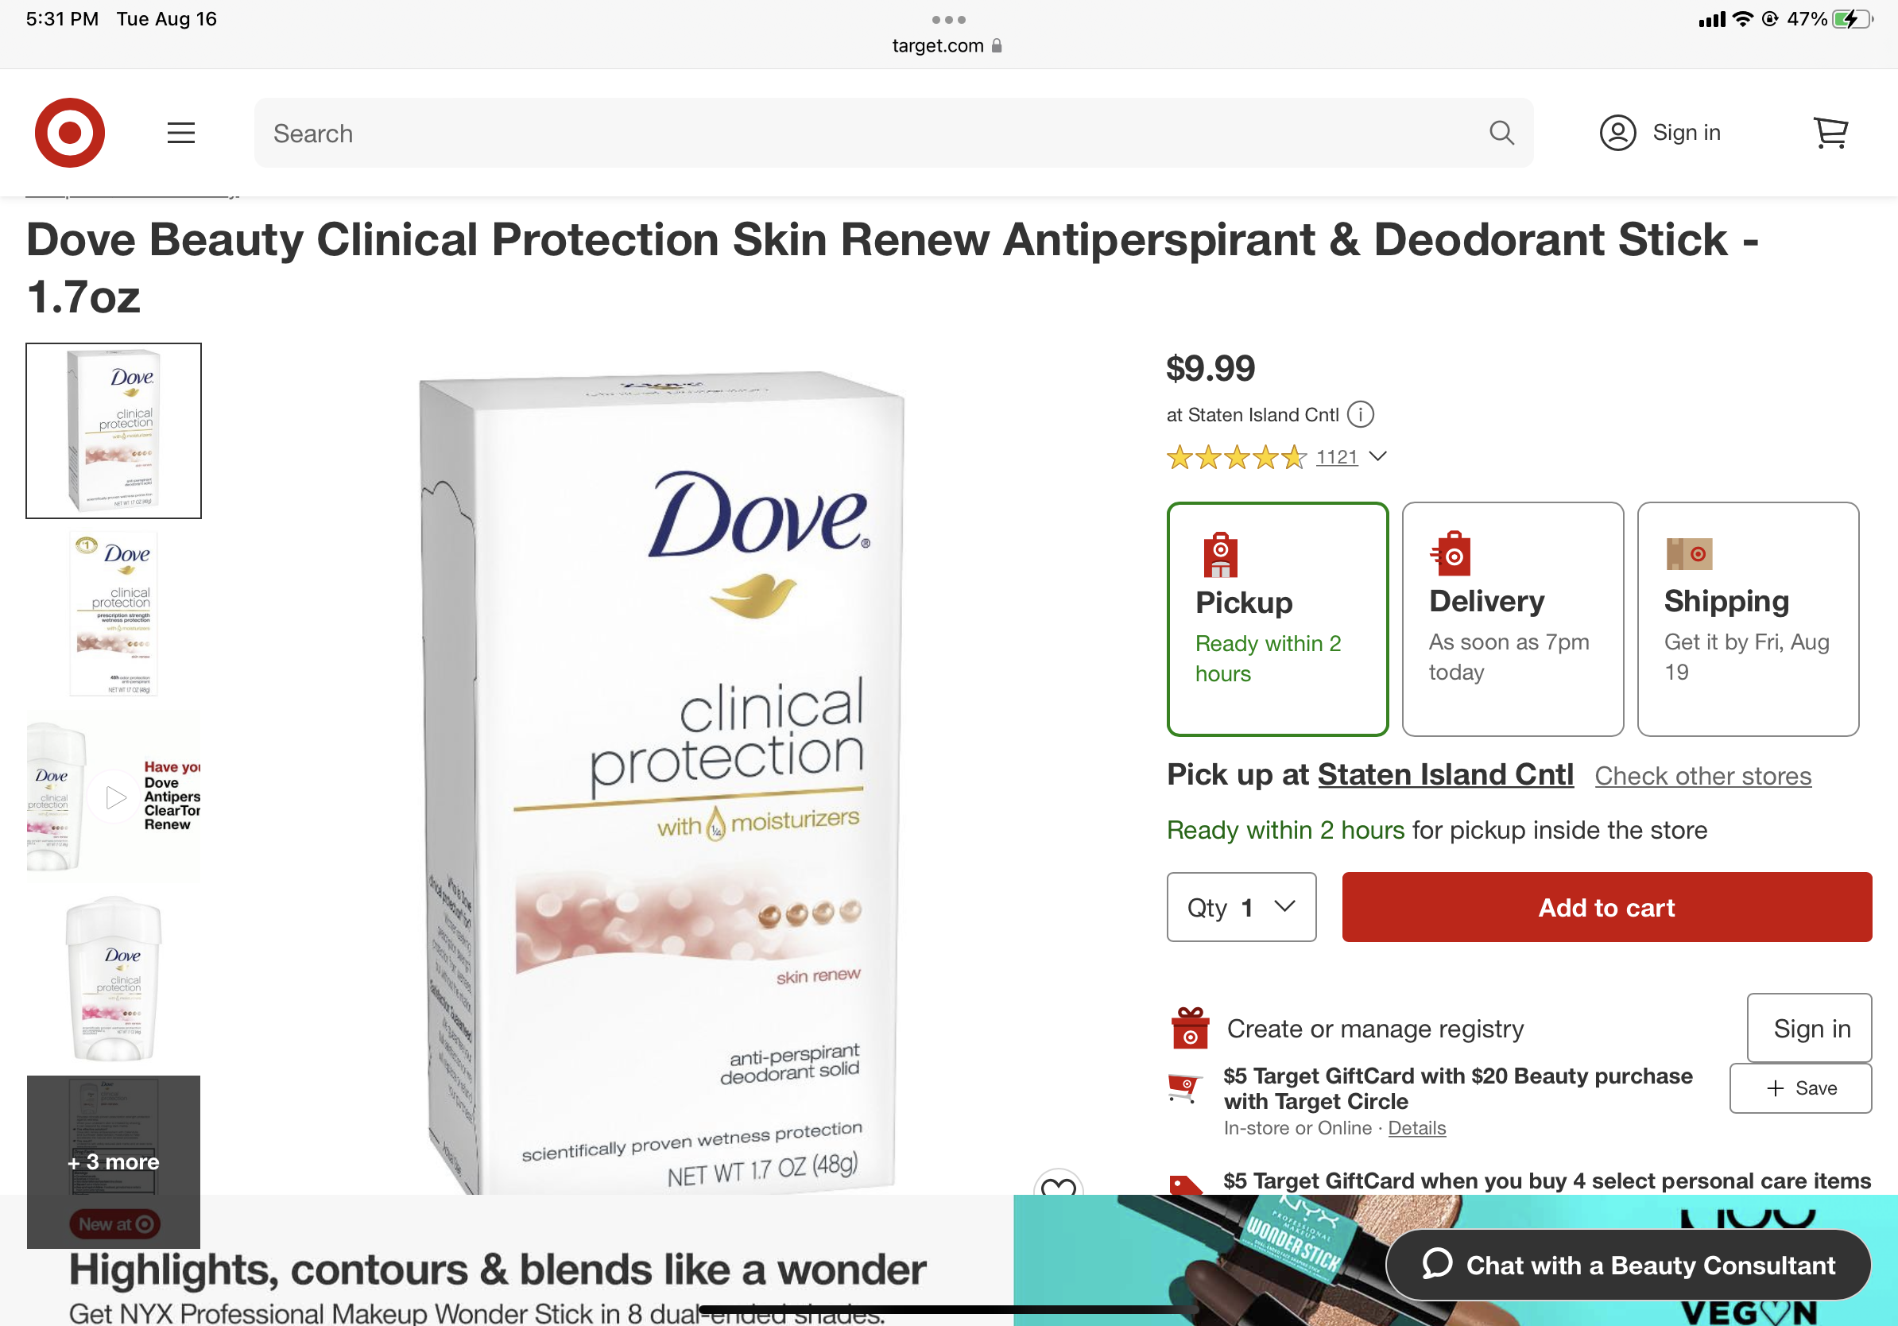Screen dimensions: 1898x1326
Task: Open the shopping cart icon
Action: [x=1830, y=132]
